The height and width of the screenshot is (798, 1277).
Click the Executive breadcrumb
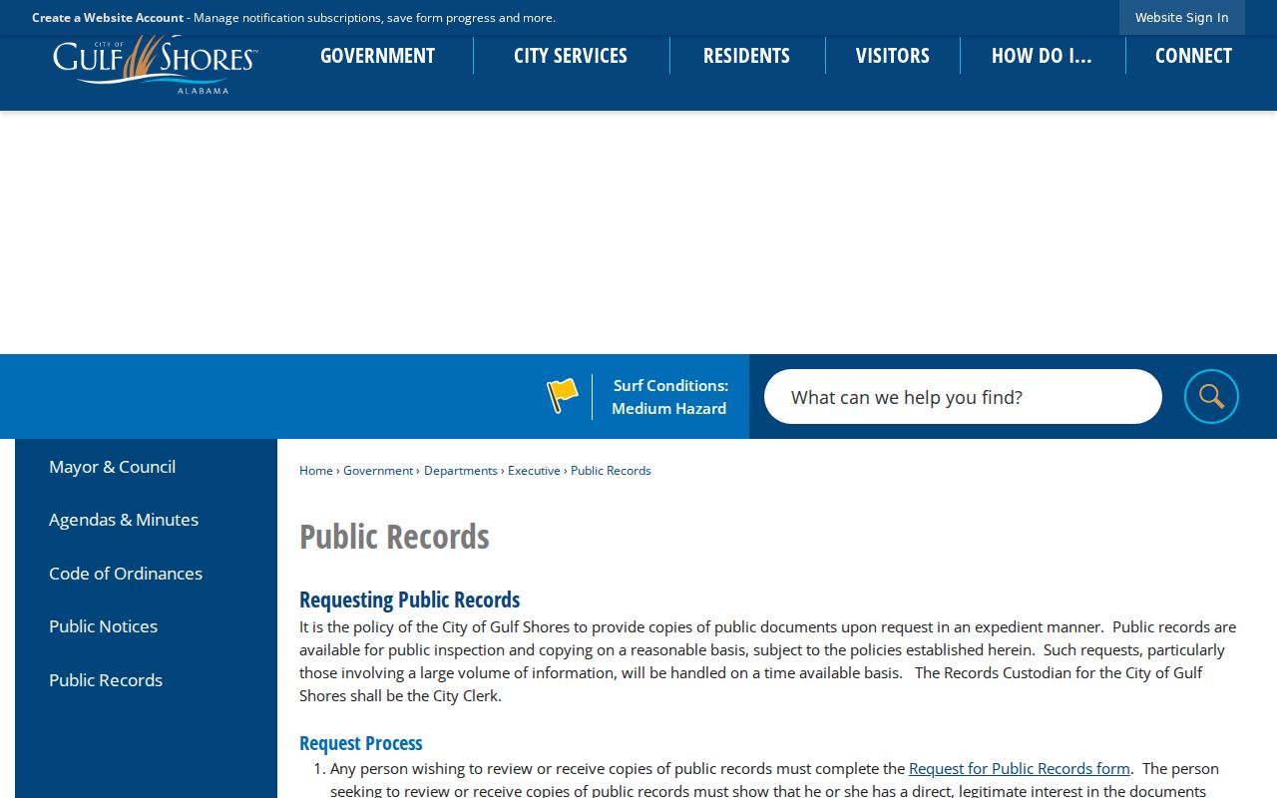point(534,470)
